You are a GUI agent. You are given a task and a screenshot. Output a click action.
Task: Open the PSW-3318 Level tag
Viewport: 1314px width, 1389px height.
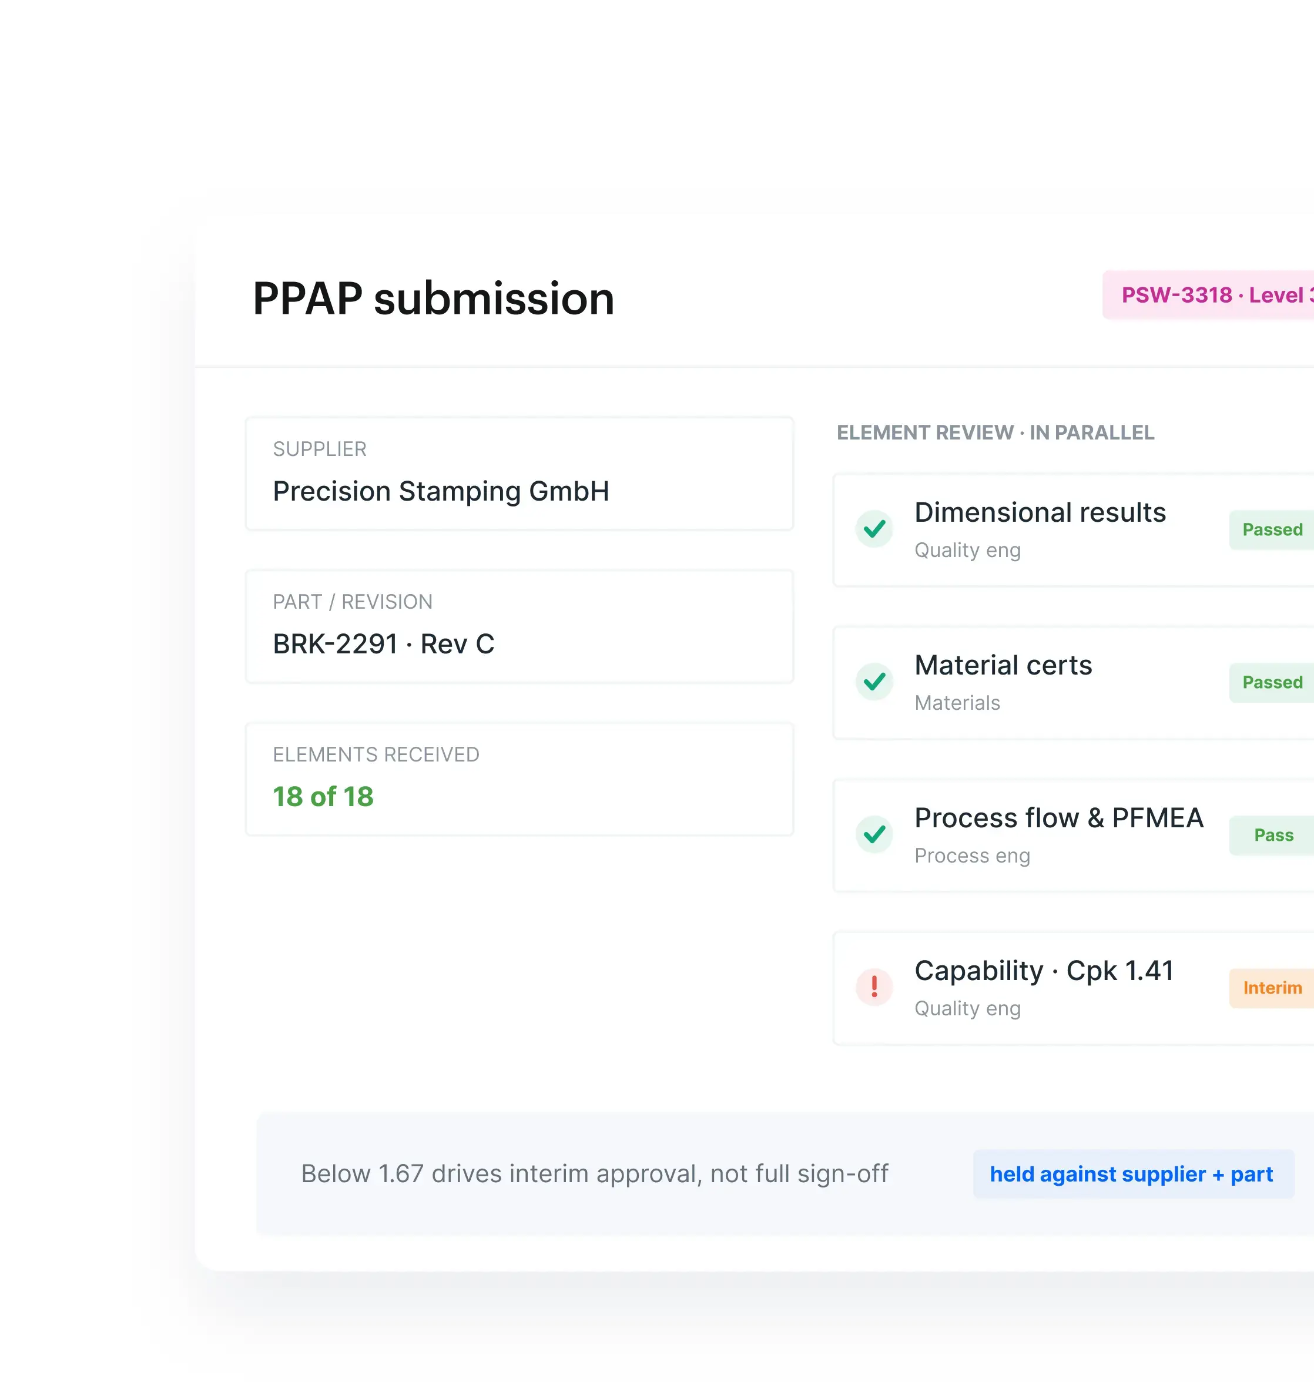click(x=1209, y=295)
